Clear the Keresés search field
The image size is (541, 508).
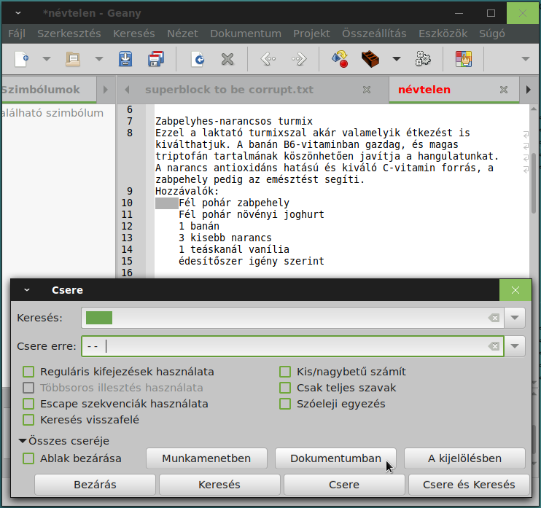pos(494,318)
